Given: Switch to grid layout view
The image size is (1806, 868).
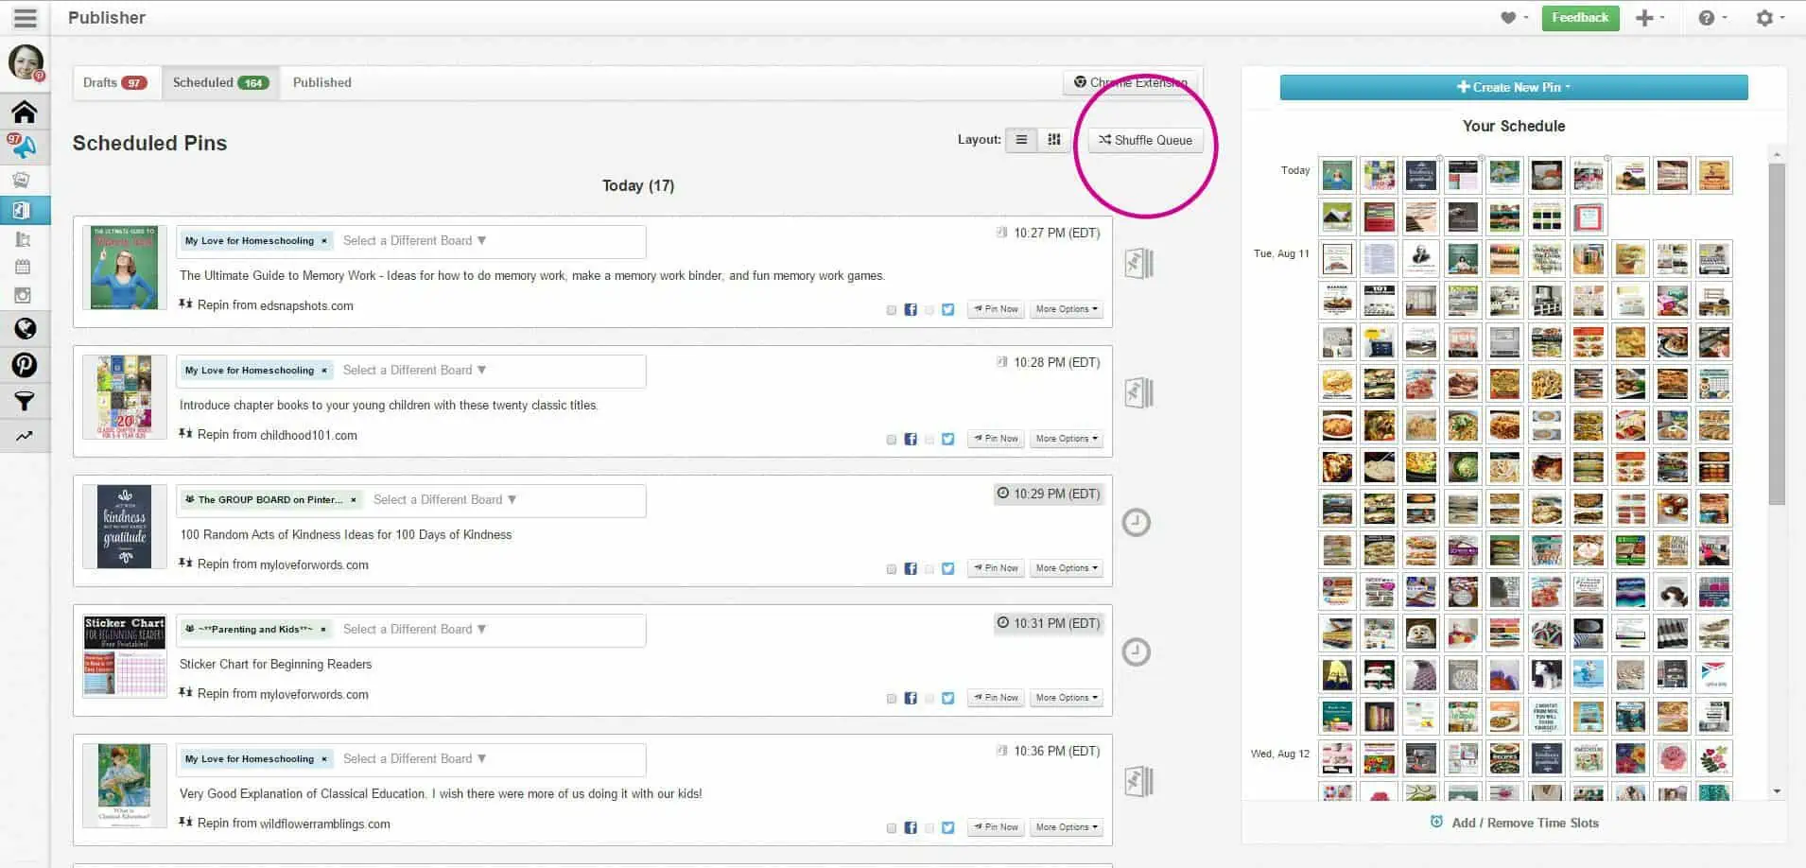Looking at the screenshot, I should click(x=1054, y=140).
